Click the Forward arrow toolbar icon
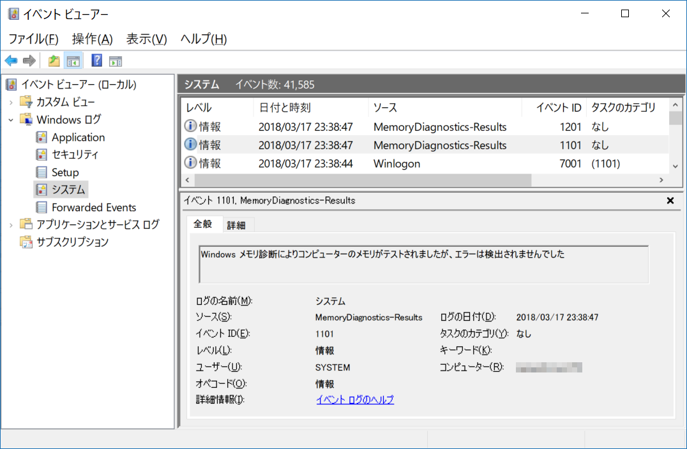 pos(29,61)
